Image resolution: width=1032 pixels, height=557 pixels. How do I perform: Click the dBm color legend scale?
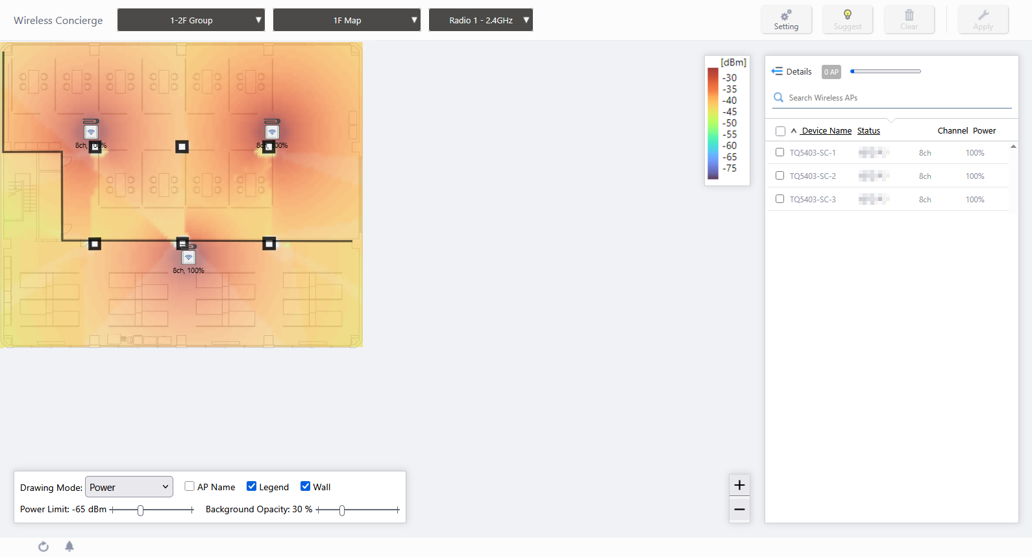point(713,123)
